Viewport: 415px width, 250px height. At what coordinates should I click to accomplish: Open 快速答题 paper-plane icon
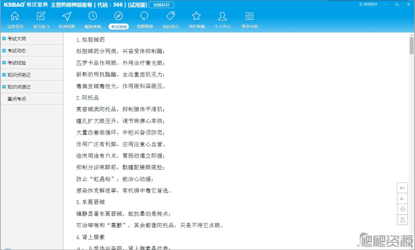[66, 16]
